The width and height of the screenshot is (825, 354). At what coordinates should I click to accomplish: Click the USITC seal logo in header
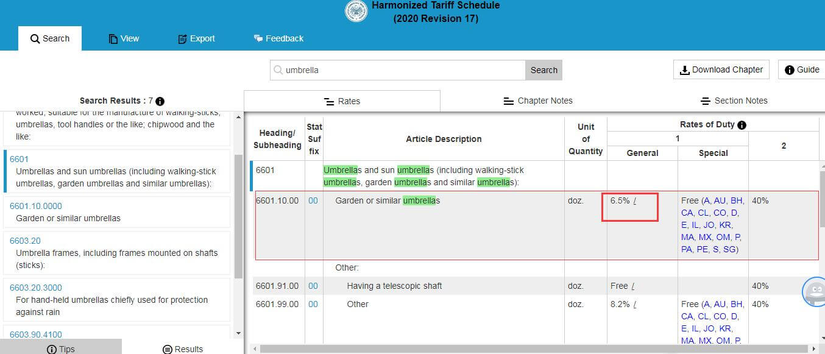click(356, 12)
